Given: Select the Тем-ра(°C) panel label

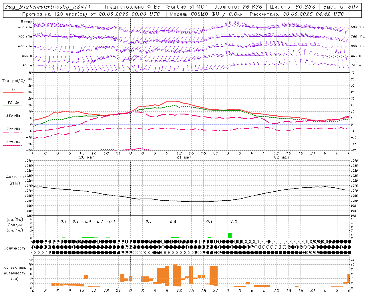Looking at the screenshot, I should (13, 81).
